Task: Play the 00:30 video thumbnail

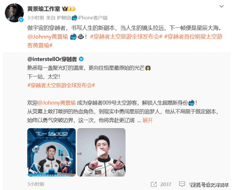Action: [101, 152]
